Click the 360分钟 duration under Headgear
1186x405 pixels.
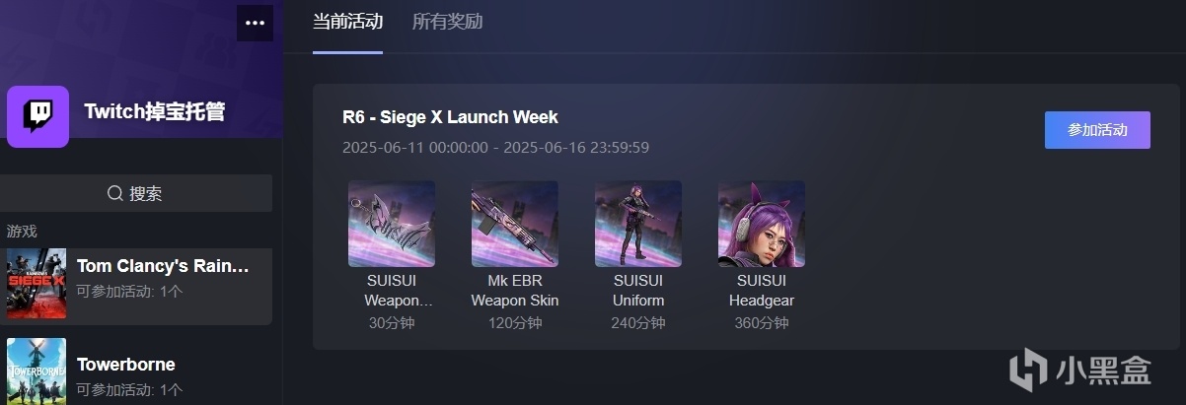coord(762,323)
